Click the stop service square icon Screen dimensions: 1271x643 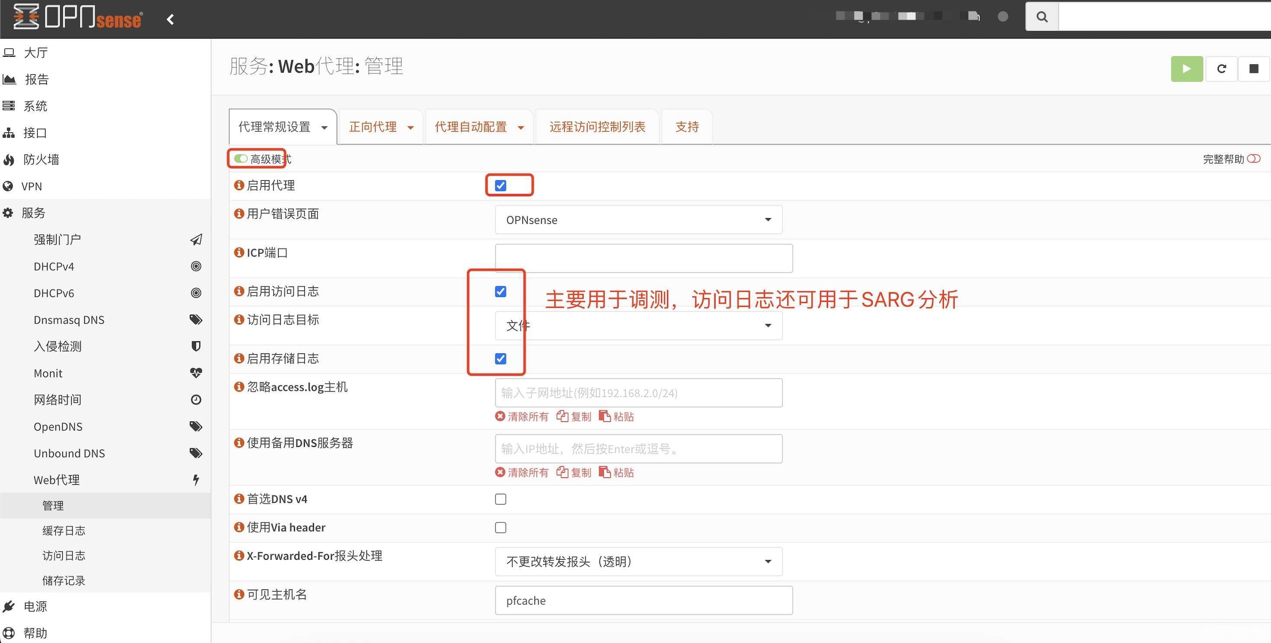(x=1253, y=69)
